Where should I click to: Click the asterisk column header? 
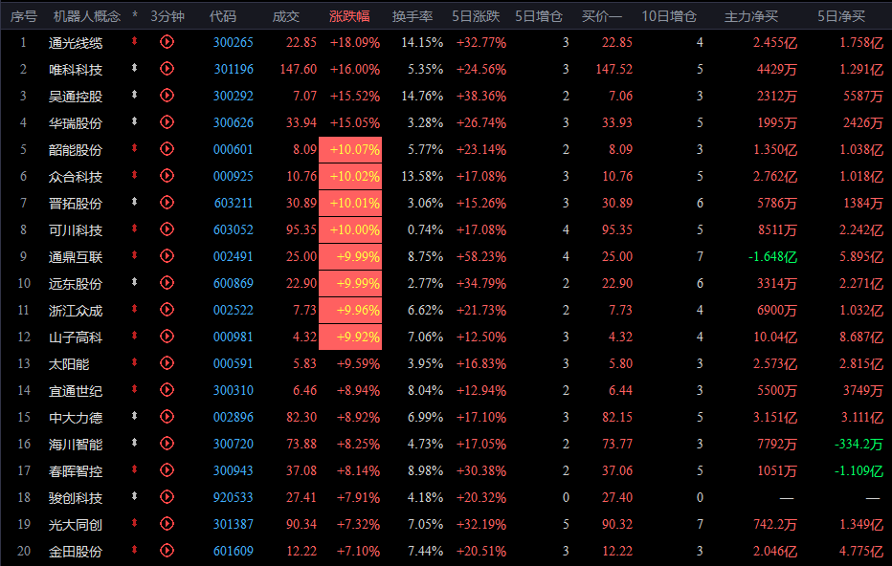(135, 15)
